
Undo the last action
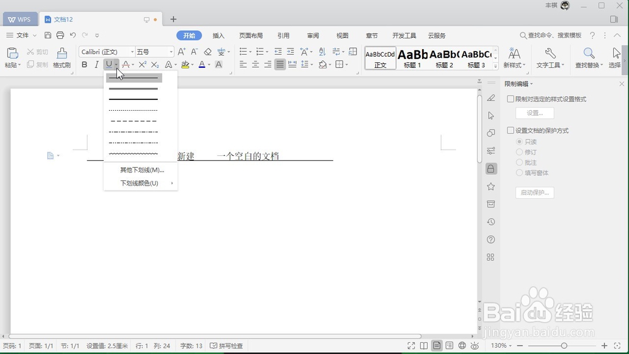click(72, 35)
